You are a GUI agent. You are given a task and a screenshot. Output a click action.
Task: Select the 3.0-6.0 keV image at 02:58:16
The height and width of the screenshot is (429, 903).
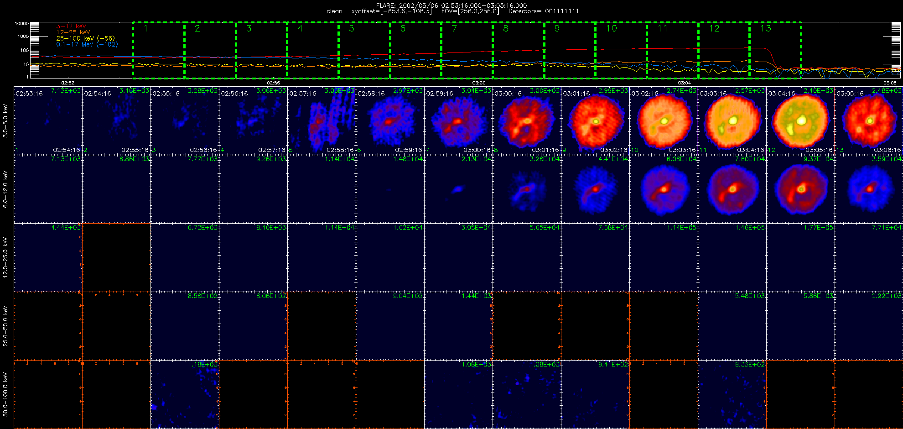[390, 120]
